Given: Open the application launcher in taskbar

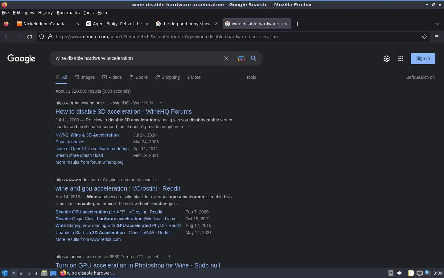Looking at the screenshot, I should (5, 273).
